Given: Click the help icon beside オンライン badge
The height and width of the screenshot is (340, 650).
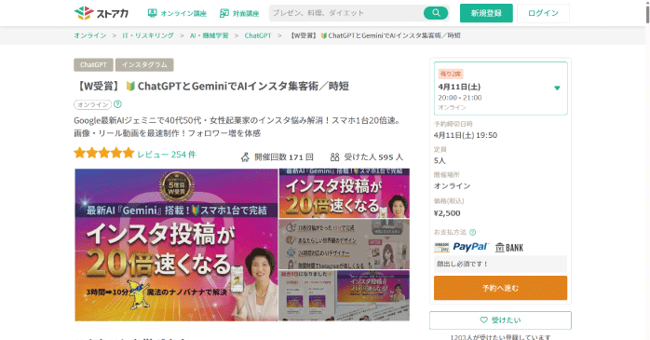Looking at the screenshot, I should pyautogui.click(x=117, y=104).
